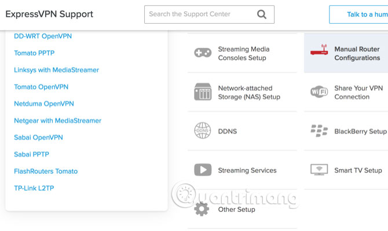The image size is (388, 231).
Task: Click the Streaming Services play icon
Action: [203, 170]
